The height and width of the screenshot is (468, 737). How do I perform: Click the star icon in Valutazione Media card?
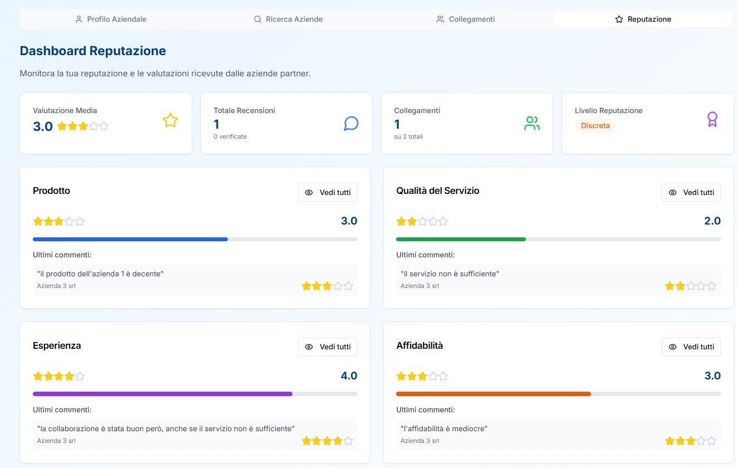click(170, 120)
